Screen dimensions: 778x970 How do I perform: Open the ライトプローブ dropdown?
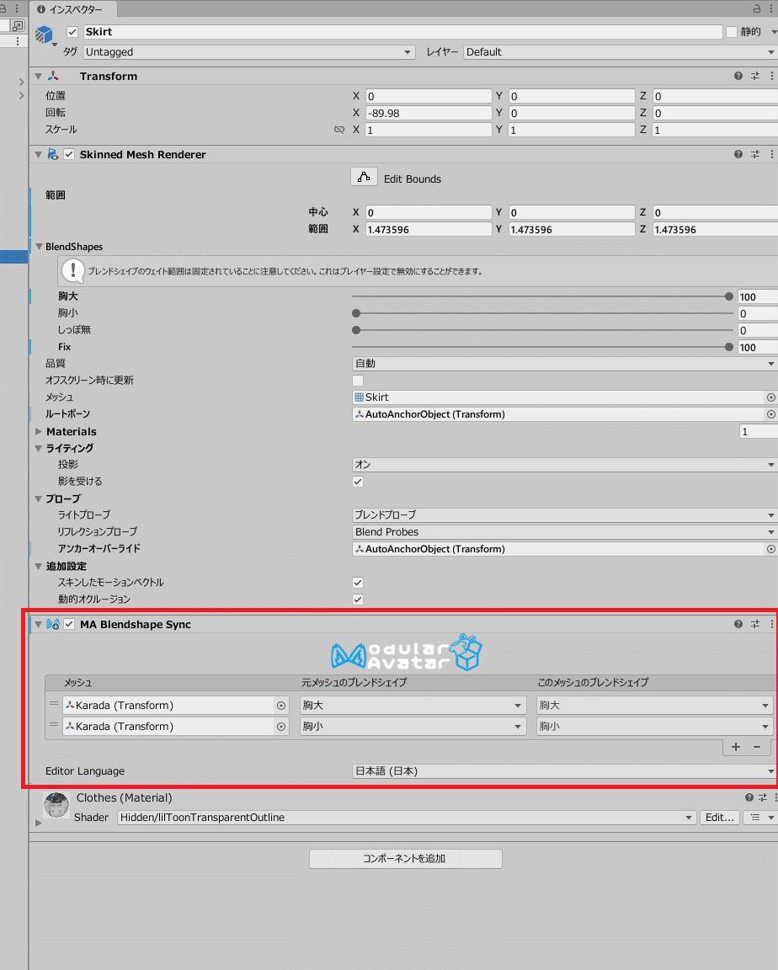(565, 514)
